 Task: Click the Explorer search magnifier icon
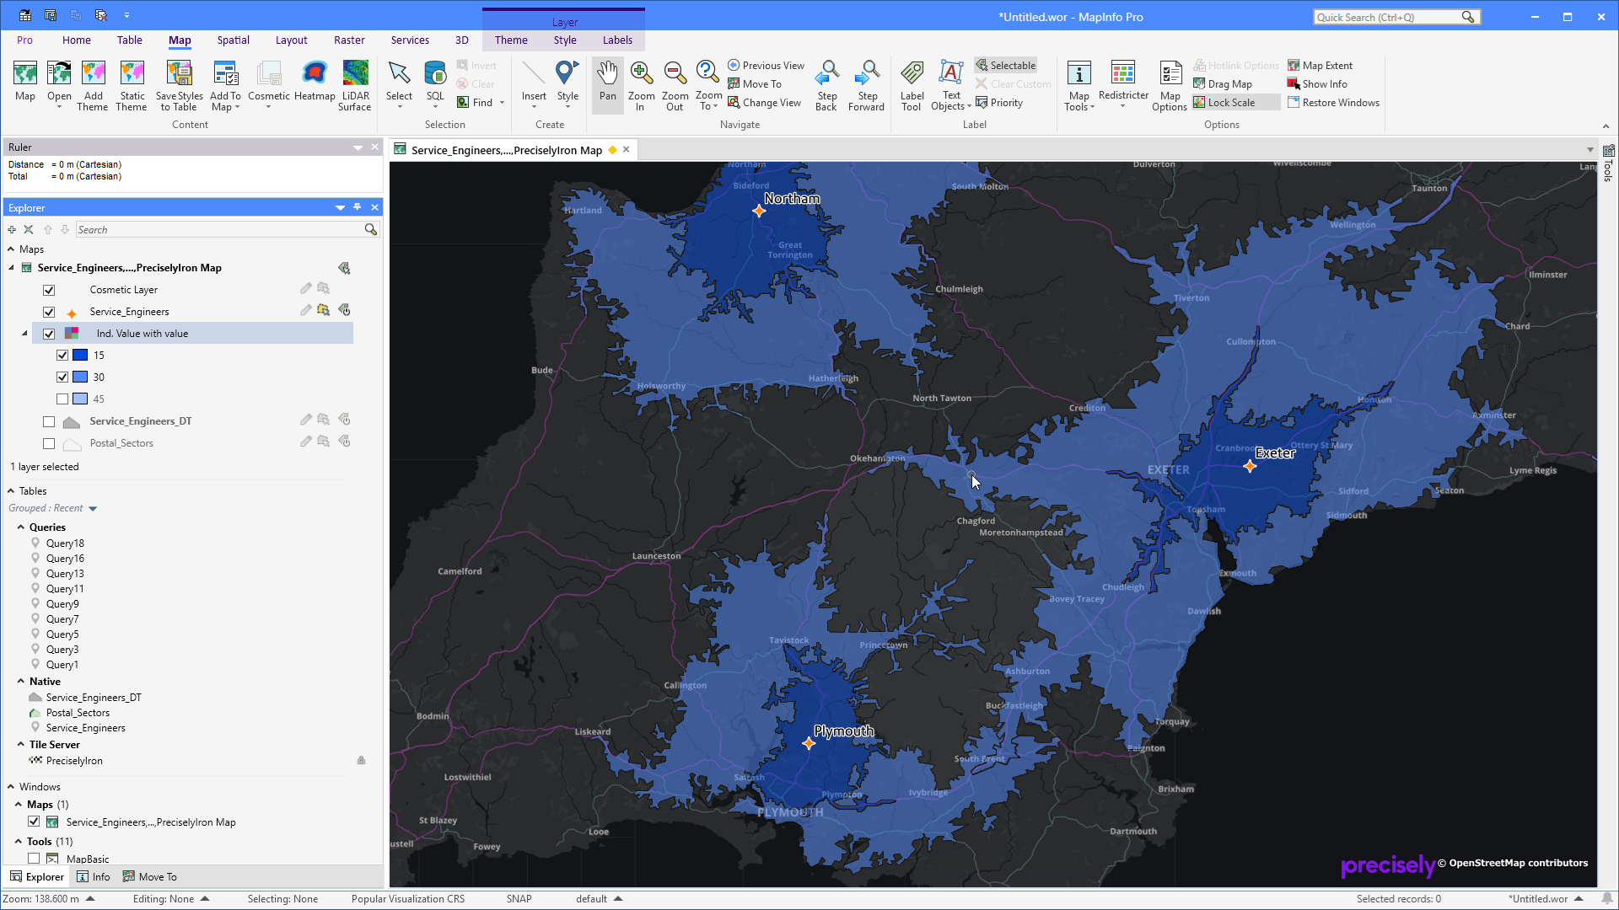(370, 229)
